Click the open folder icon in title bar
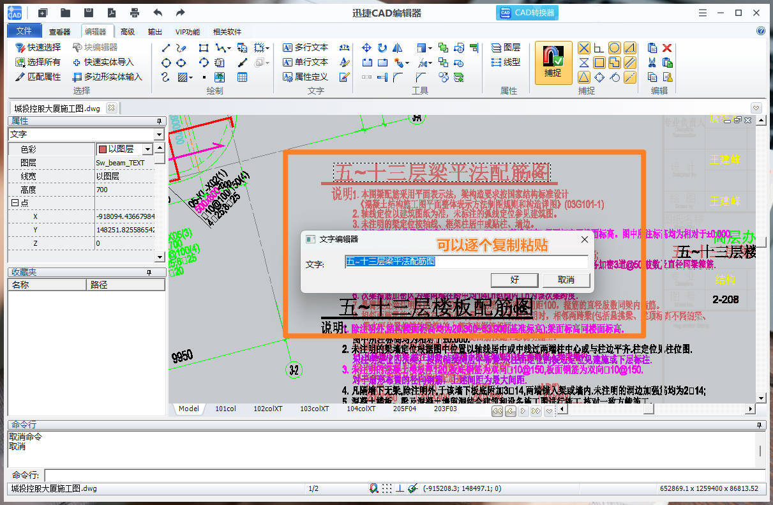The image size is (773, 505). coord(66,13)
